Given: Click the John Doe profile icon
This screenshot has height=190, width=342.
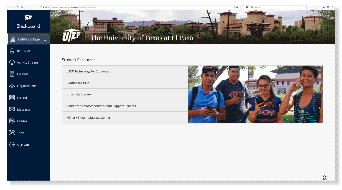Looking at the screenshot, I should point(12,51).
